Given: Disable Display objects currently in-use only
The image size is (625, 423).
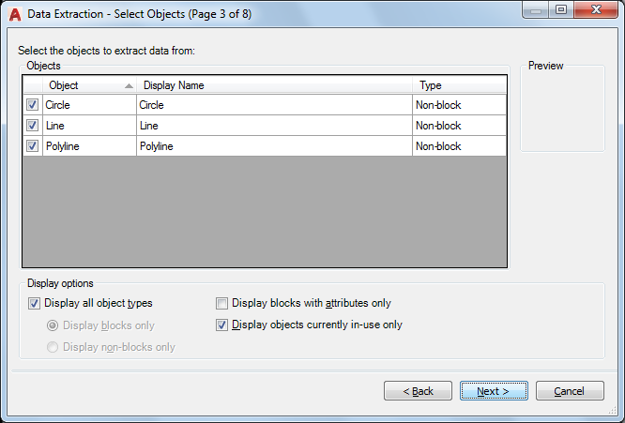Looking at the screenshot, I should [x=222, y=325].
